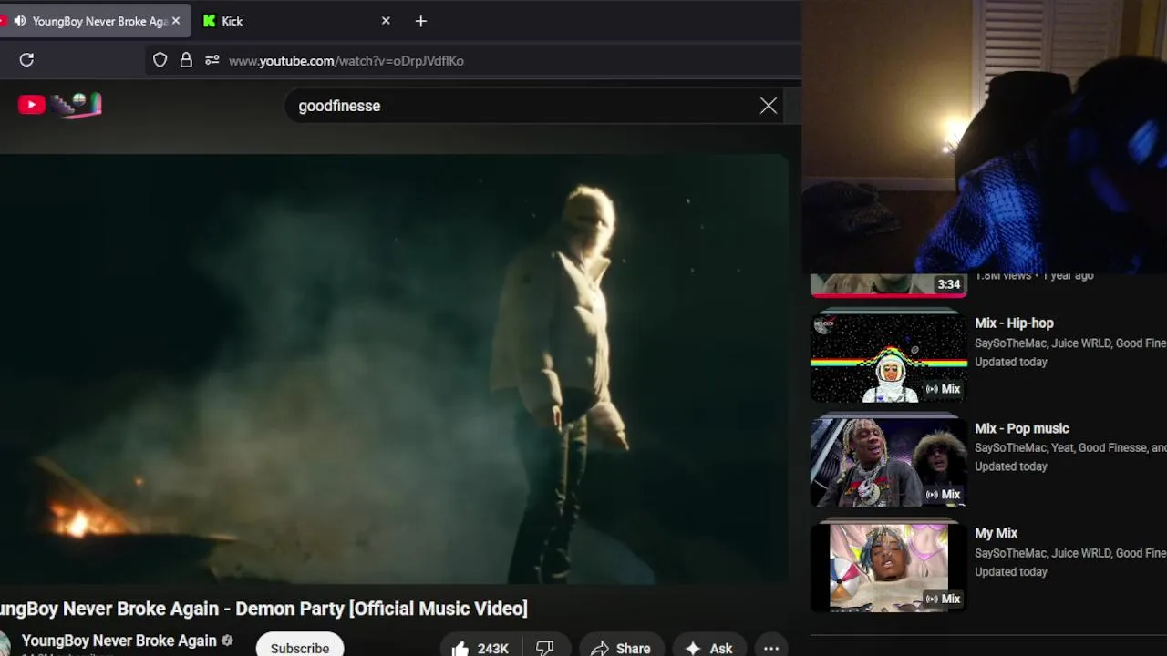Click the verified badge next to channel name
1167x656 pixels.
click(227, 641)
